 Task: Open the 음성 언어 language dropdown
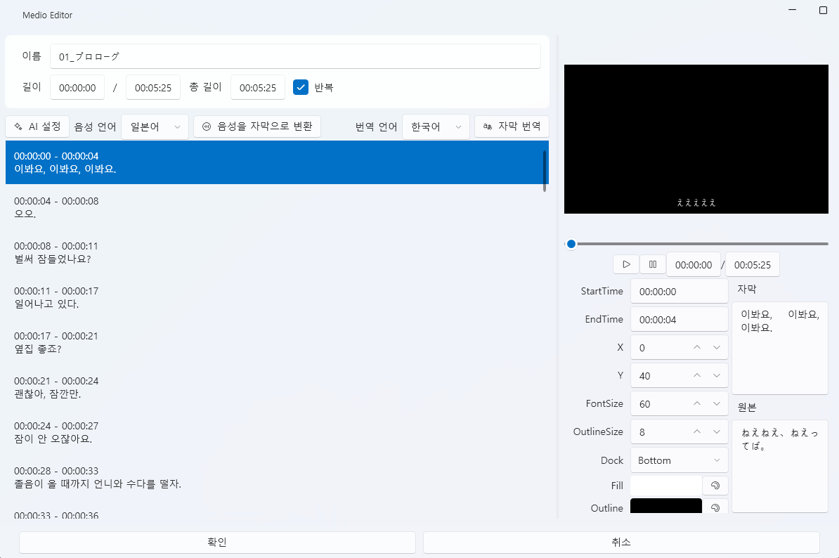click(155, 126)
